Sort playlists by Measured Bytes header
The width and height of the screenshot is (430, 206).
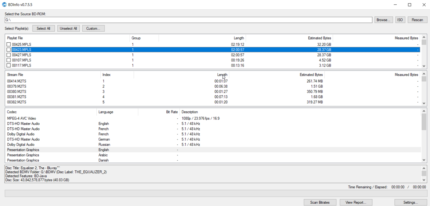377,38
